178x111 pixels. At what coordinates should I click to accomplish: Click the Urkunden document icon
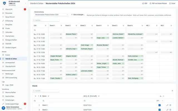pyautogui.click(x=3, y=32)
